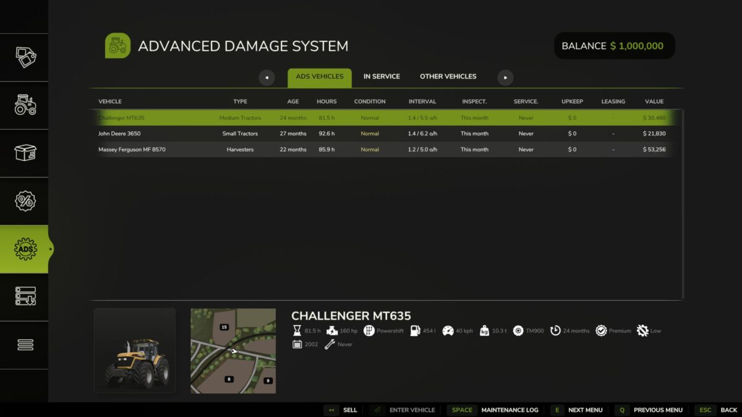Switch to the IN SERVICE tab
This screenshot has height=417, width=742.
tap(382, 76)
